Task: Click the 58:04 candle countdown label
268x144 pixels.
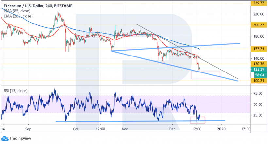Action: pos(257,74)
